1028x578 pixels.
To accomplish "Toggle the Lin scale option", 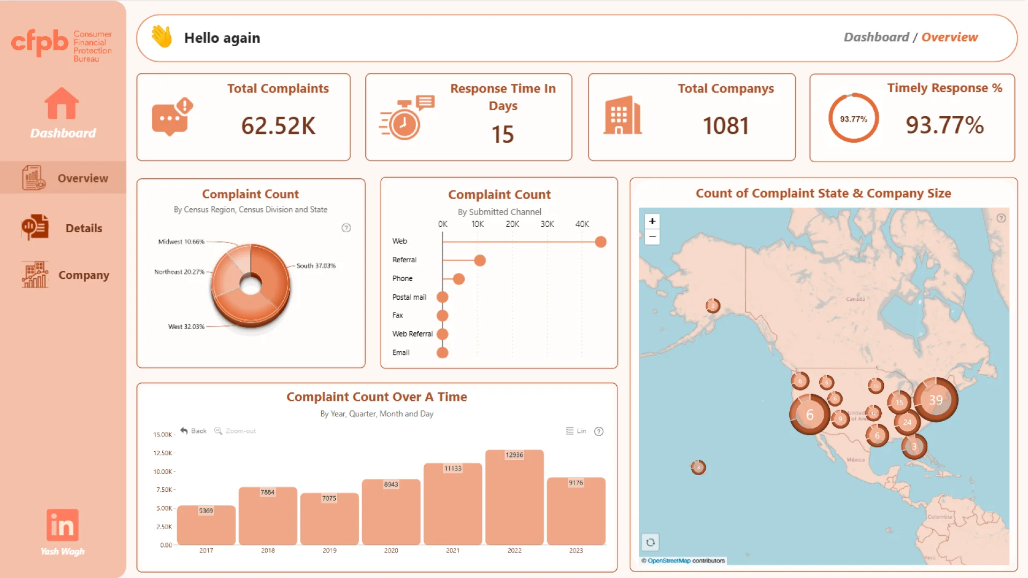I will [576, 431].
